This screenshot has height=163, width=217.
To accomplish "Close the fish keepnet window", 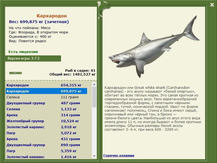I will (x=212, y=5).
